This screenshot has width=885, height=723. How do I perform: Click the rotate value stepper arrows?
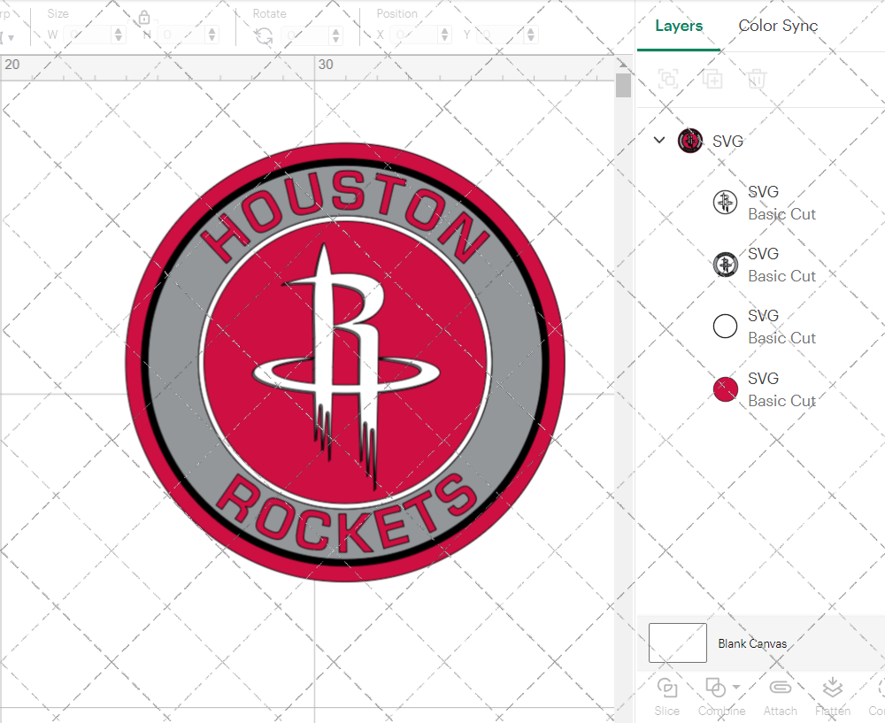335,35
